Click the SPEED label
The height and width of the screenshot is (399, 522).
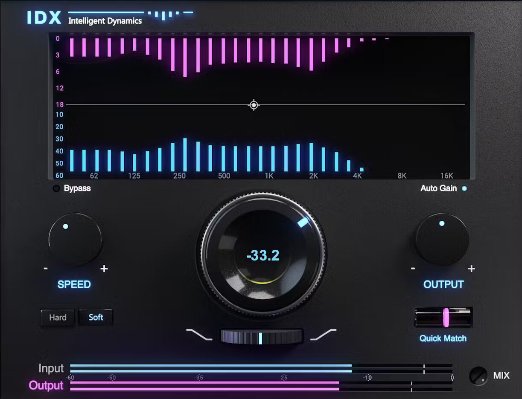click(x=74, y=284)
